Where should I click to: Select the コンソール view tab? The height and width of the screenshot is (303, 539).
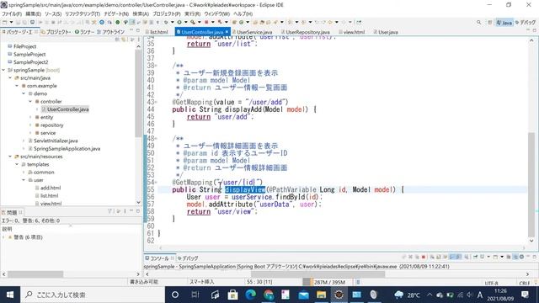pyautogui.click(x=159, y=258)
